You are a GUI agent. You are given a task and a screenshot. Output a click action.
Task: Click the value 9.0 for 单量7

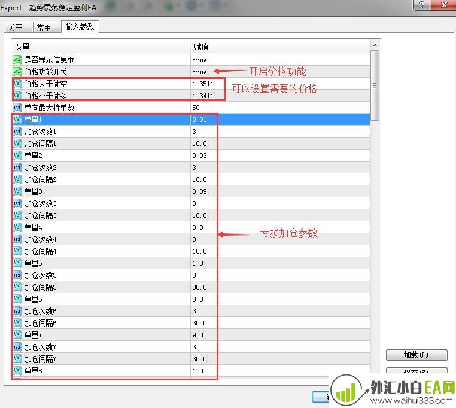197,335
